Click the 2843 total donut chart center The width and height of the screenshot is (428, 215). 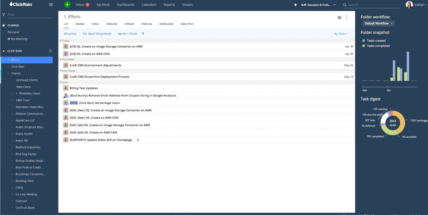(393, 123)
